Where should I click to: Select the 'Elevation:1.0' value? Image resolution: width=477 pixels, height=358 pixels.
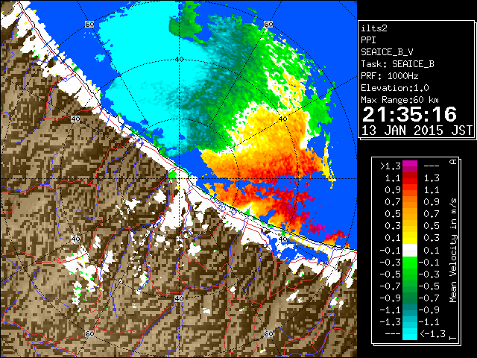pyautogui.click(x=395, y=88)
